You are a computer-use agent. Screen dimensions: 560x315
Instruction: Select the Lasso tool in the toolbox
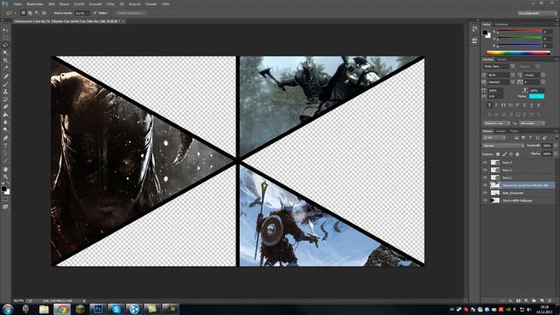(x=5, y=45)
